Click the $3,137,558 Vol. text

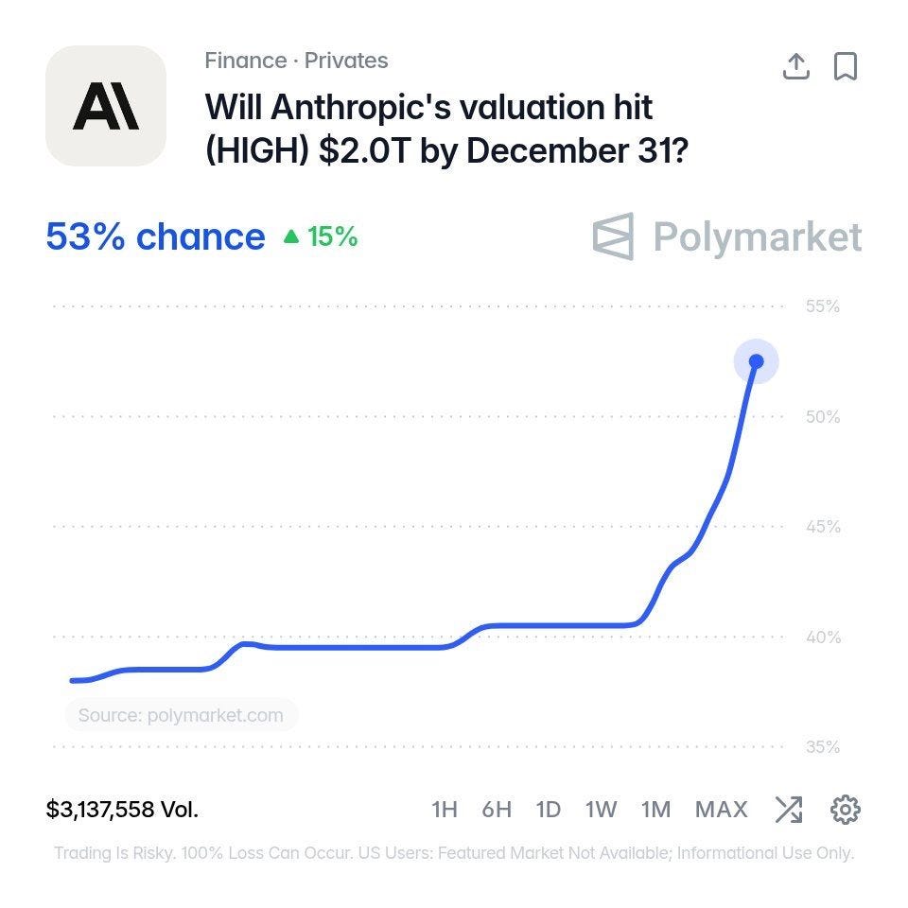[122, 809]
